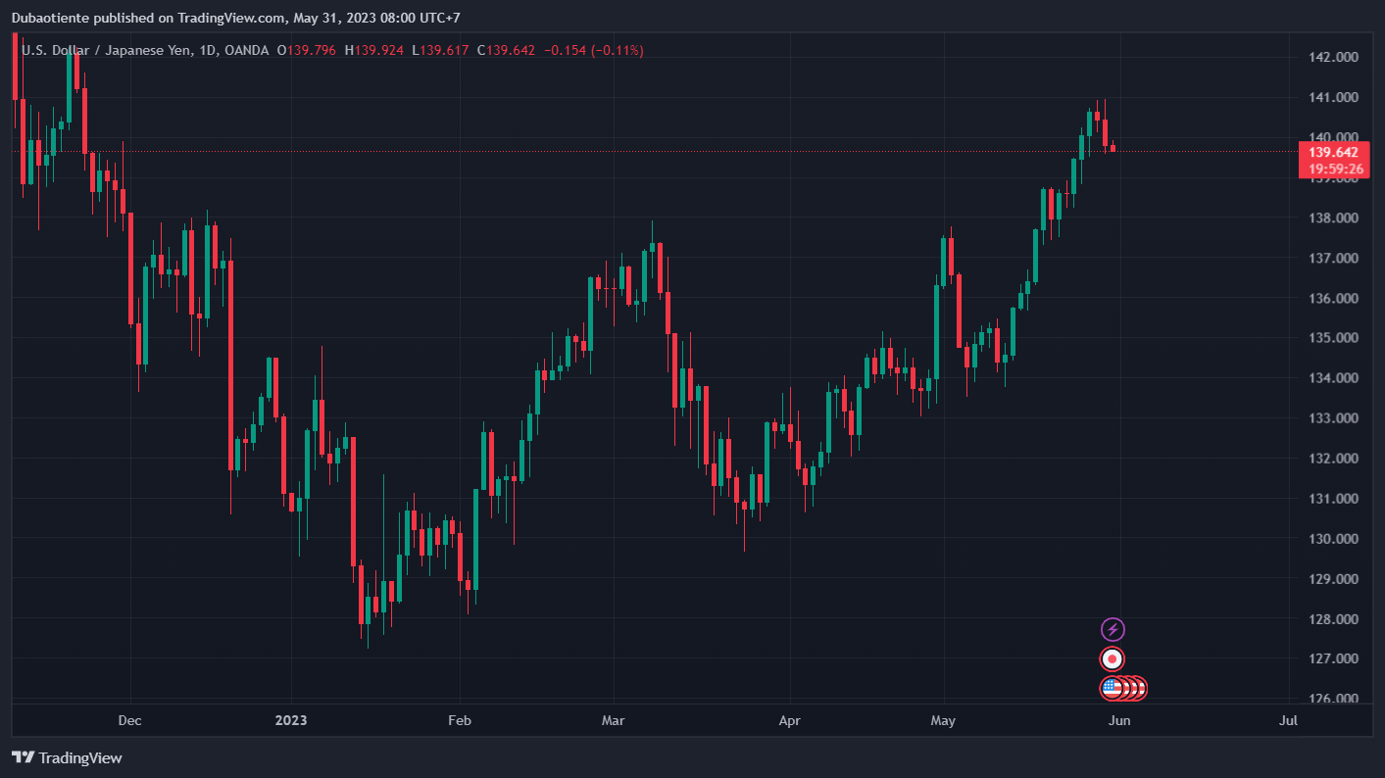The height and width of the screenshot is (778, 1385).
Task: Click the Mar label on time axis
Action: click(x=613, y=720)
